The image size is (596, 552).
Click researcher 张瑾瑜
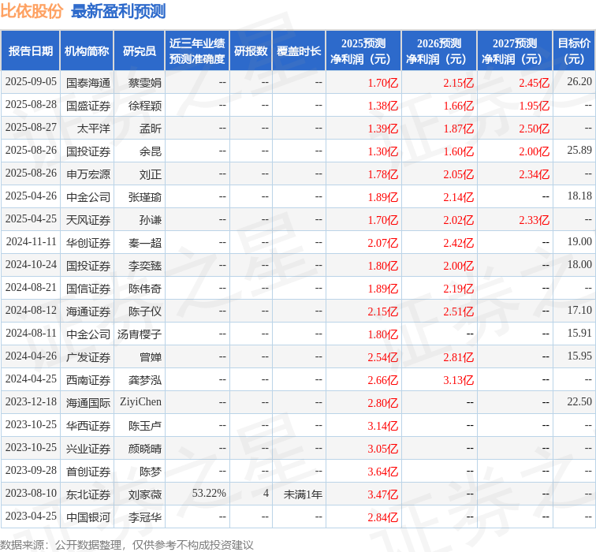click(x=145, y=196)
